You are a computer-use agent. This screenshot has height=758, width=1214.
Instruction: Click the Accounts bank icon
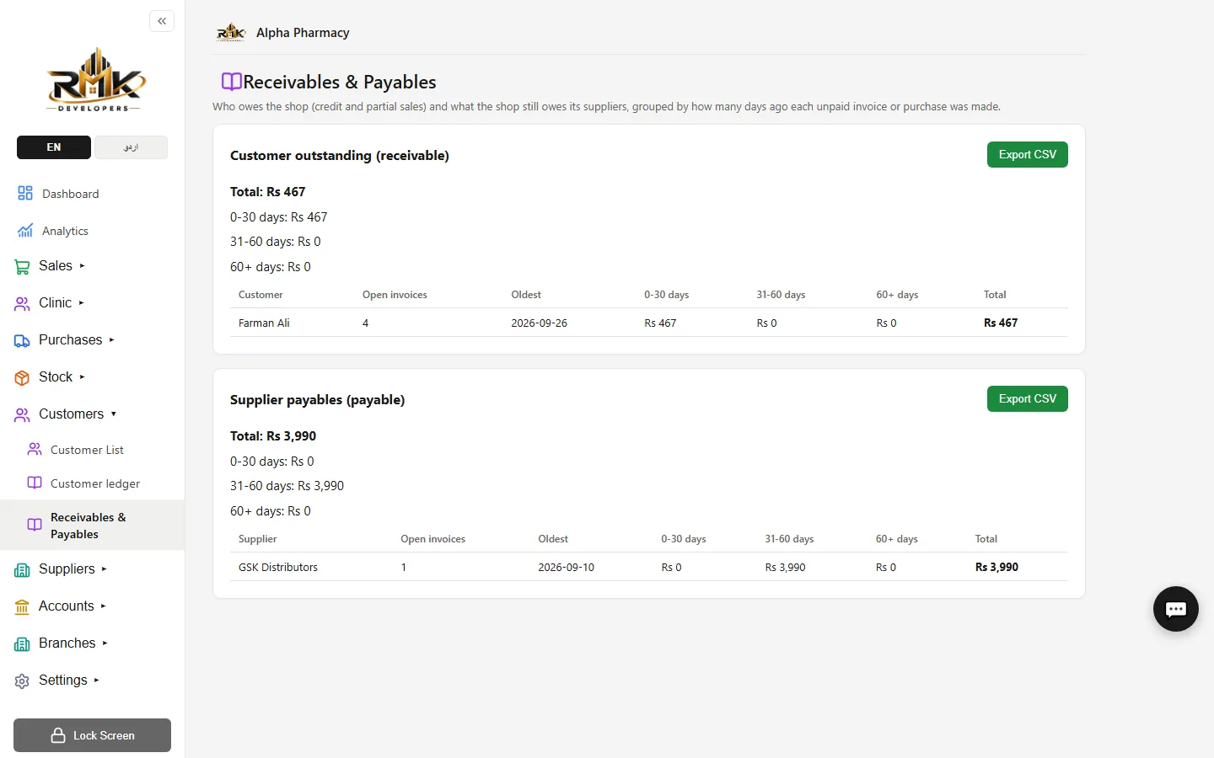(x=22, y=607)
